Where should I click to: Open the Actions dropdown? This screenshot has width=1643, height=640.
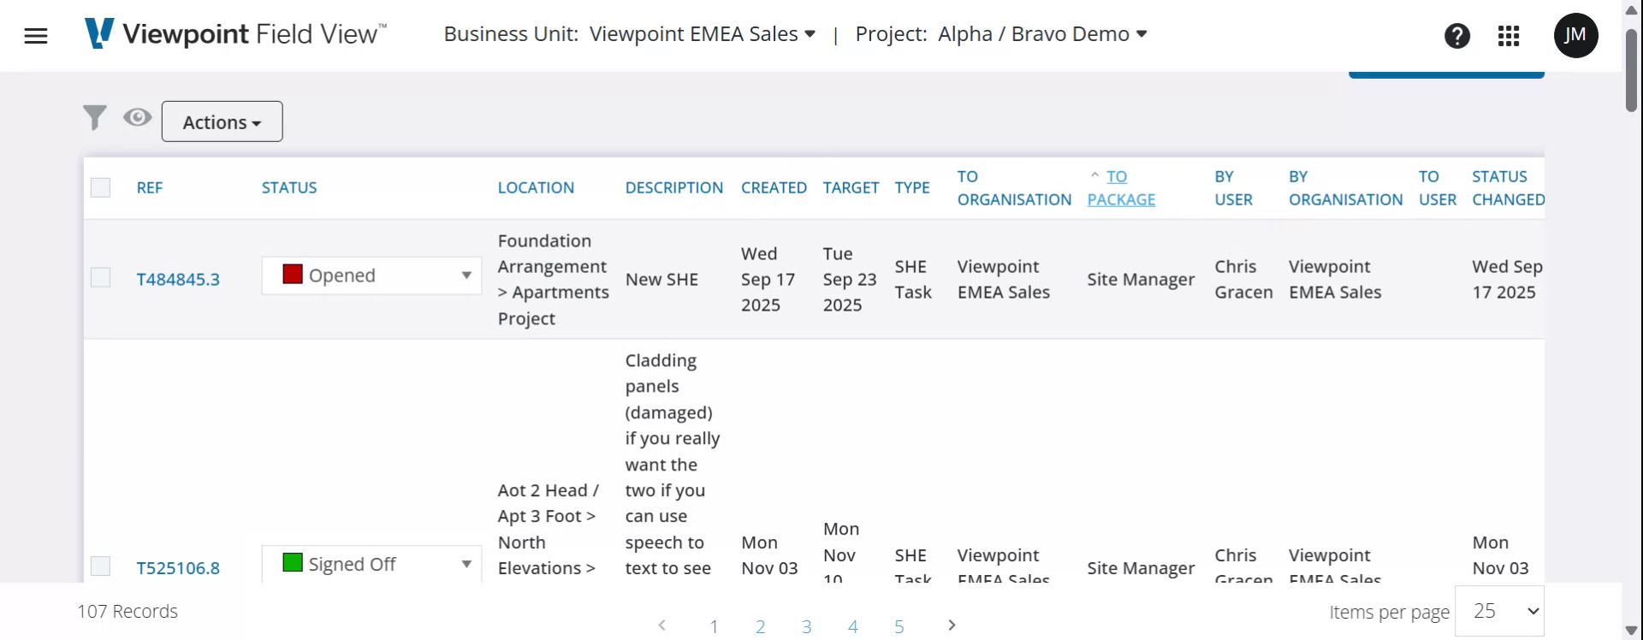[x=222, y=121]
